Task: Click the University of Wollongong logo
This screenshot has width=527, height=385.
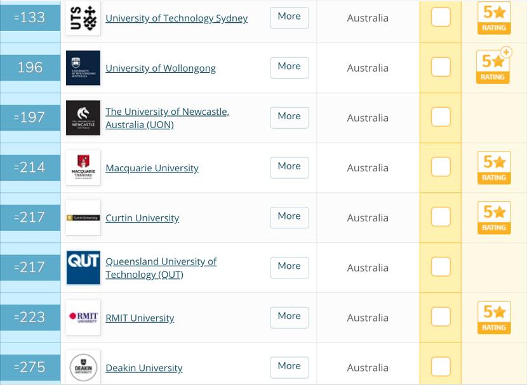Action: [x=83, y=68]
